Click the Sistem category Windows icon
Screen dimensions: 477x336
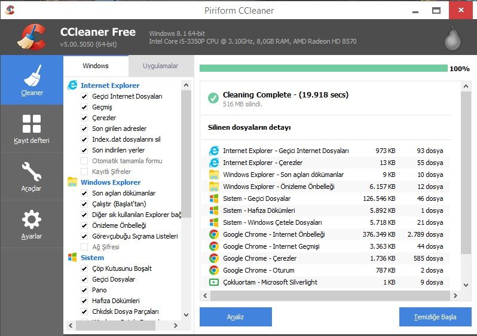pos(72,257)
